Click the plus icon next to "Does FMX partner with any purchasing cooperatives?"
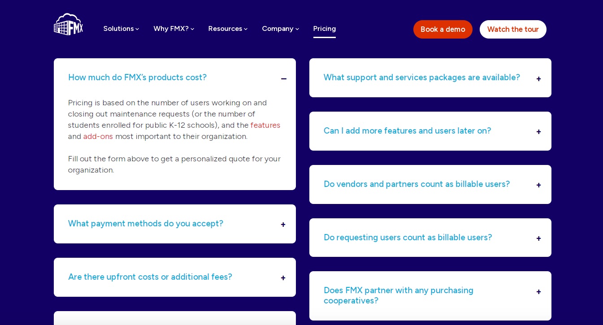The width and height of the screenshot is (603, 325). click(x=538, y=292)
